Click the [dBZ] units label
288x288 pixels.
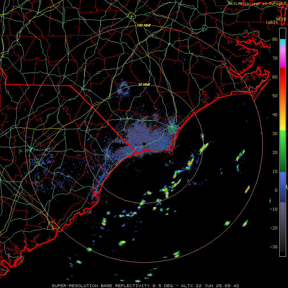click(272, 22)
